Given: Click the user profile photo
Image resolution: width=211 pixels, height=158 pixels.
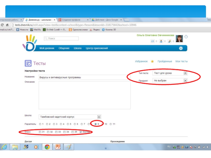Looking at the screenshot, I should [x=179, y=38].
